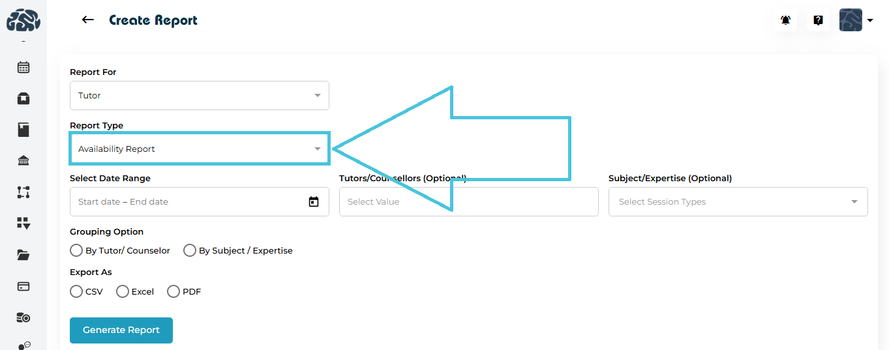Open the Select Session Types dropdown

pyautogui.click(x=738, y=202)
